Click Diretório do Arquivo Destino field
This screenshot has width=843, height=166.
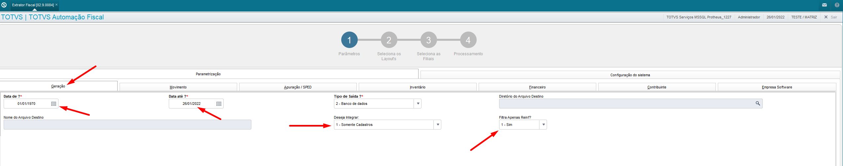click(x=631, y=104)
